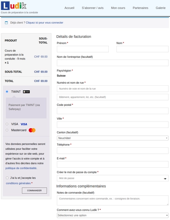Open the politique de confidentialité link
Image resolution: width=170 pixels, height=220 pixels.
21,168
